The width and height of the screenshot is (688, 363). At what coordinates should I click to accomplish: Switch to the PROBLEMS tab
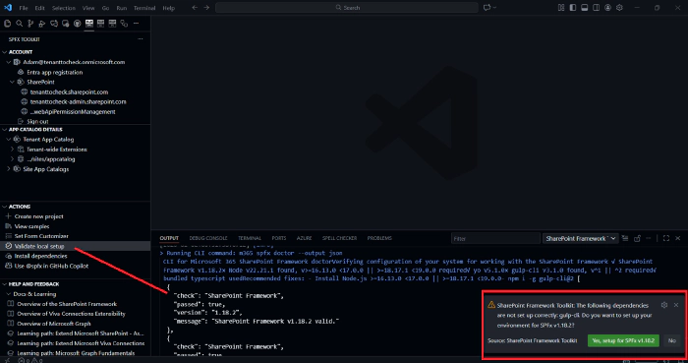click(379, 238)
